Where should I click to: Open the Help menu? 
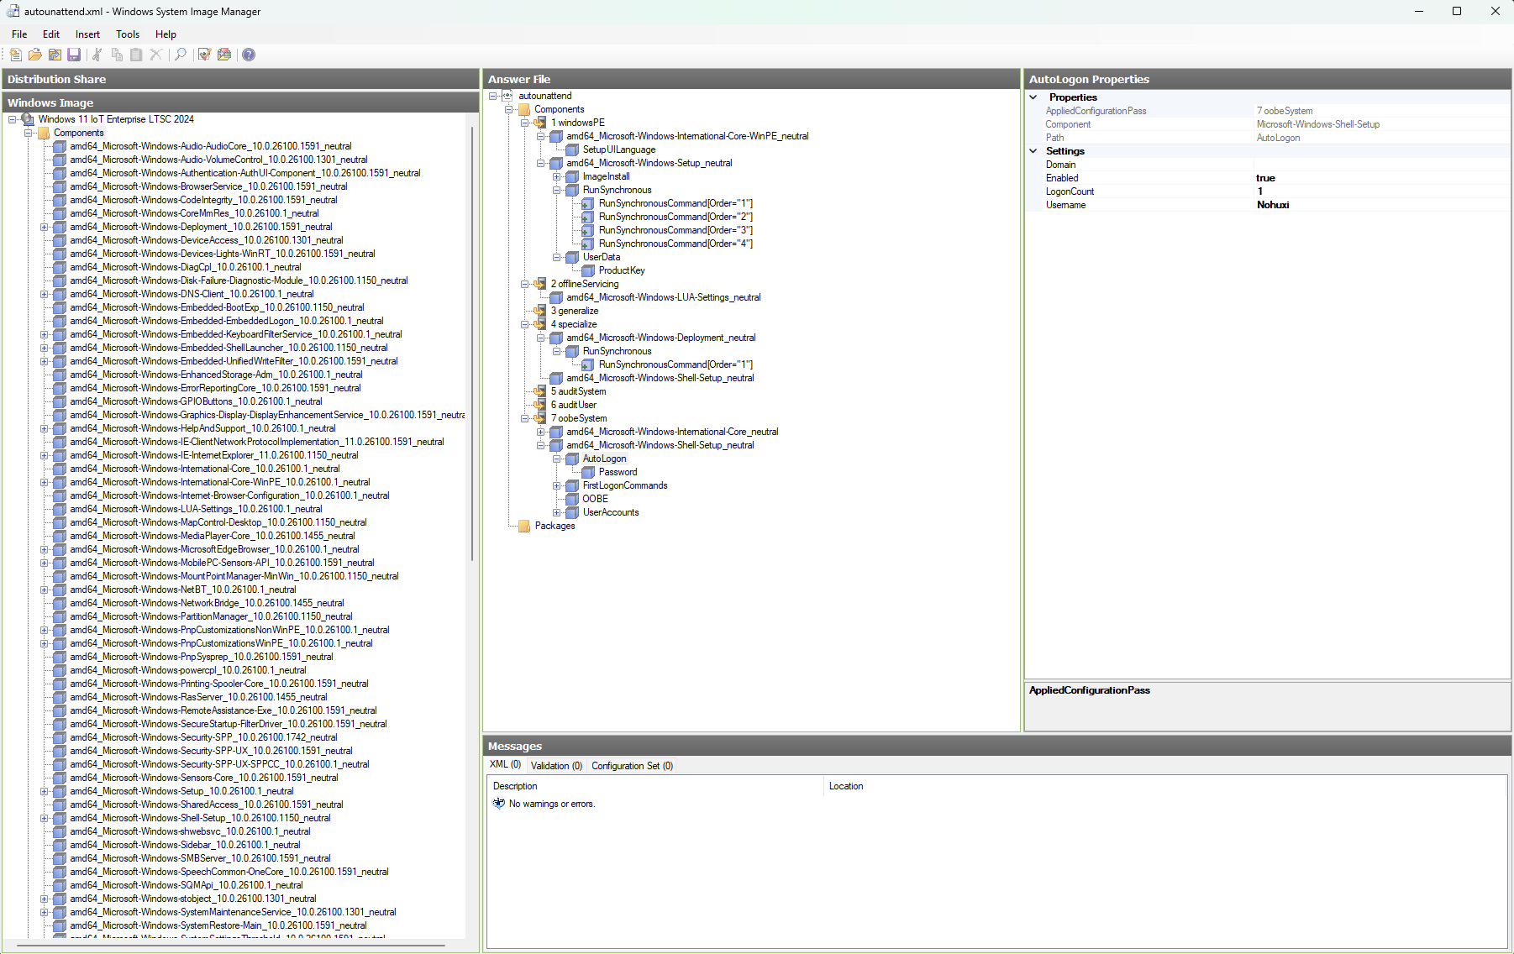[x=166, y=34]
